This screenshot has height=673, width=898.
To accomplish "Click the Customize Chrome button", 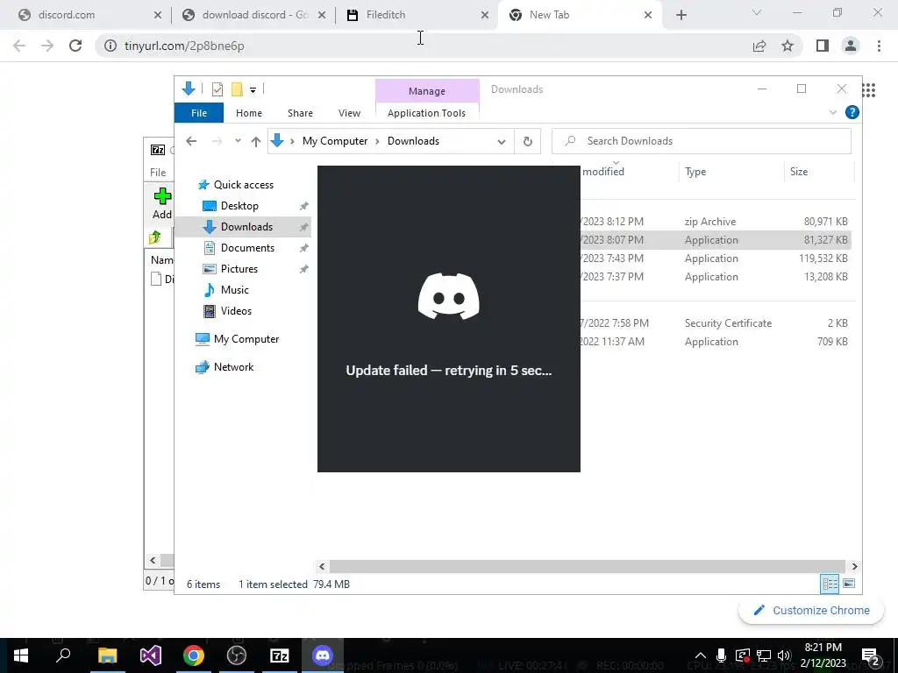I will 811,610.
